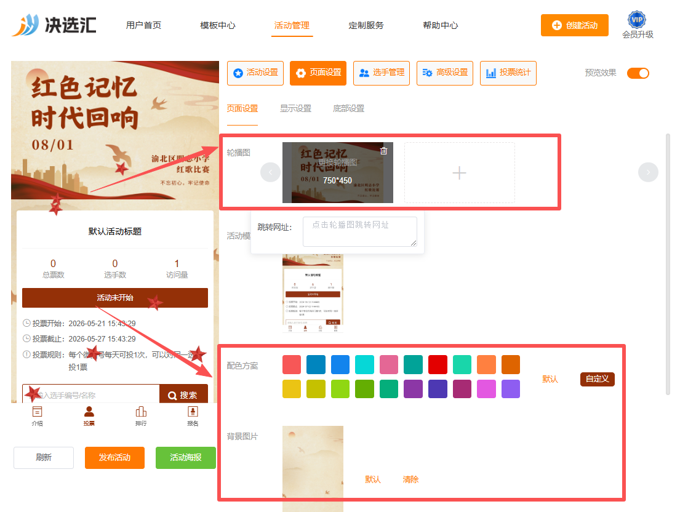Open the VIP 会员升级 badge
The width and height of the screenshot is (680, 512).
(637, 25)
